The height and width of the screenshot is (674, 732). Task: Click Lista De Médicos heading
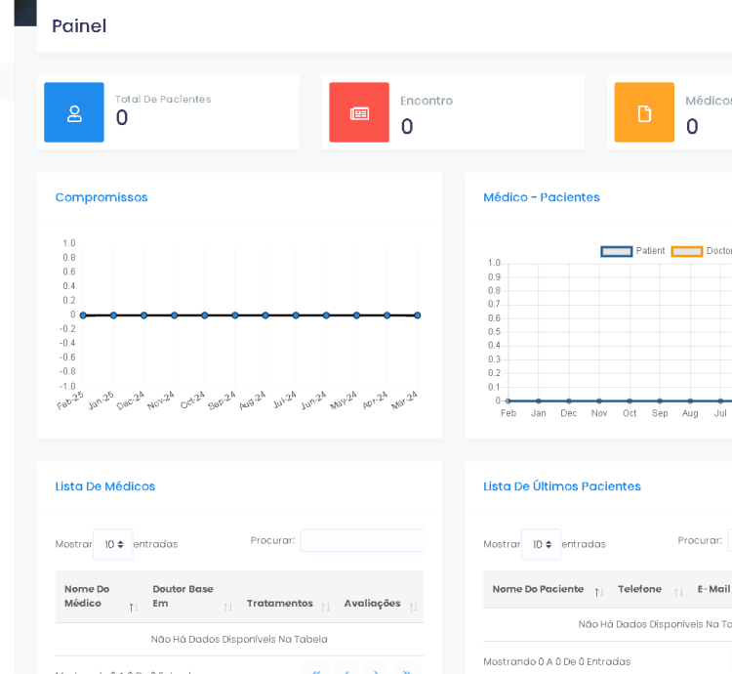point(105,486)
